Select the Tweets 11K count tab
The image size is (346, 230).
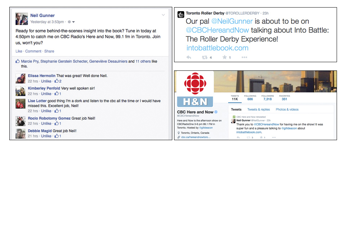point(235,98)
